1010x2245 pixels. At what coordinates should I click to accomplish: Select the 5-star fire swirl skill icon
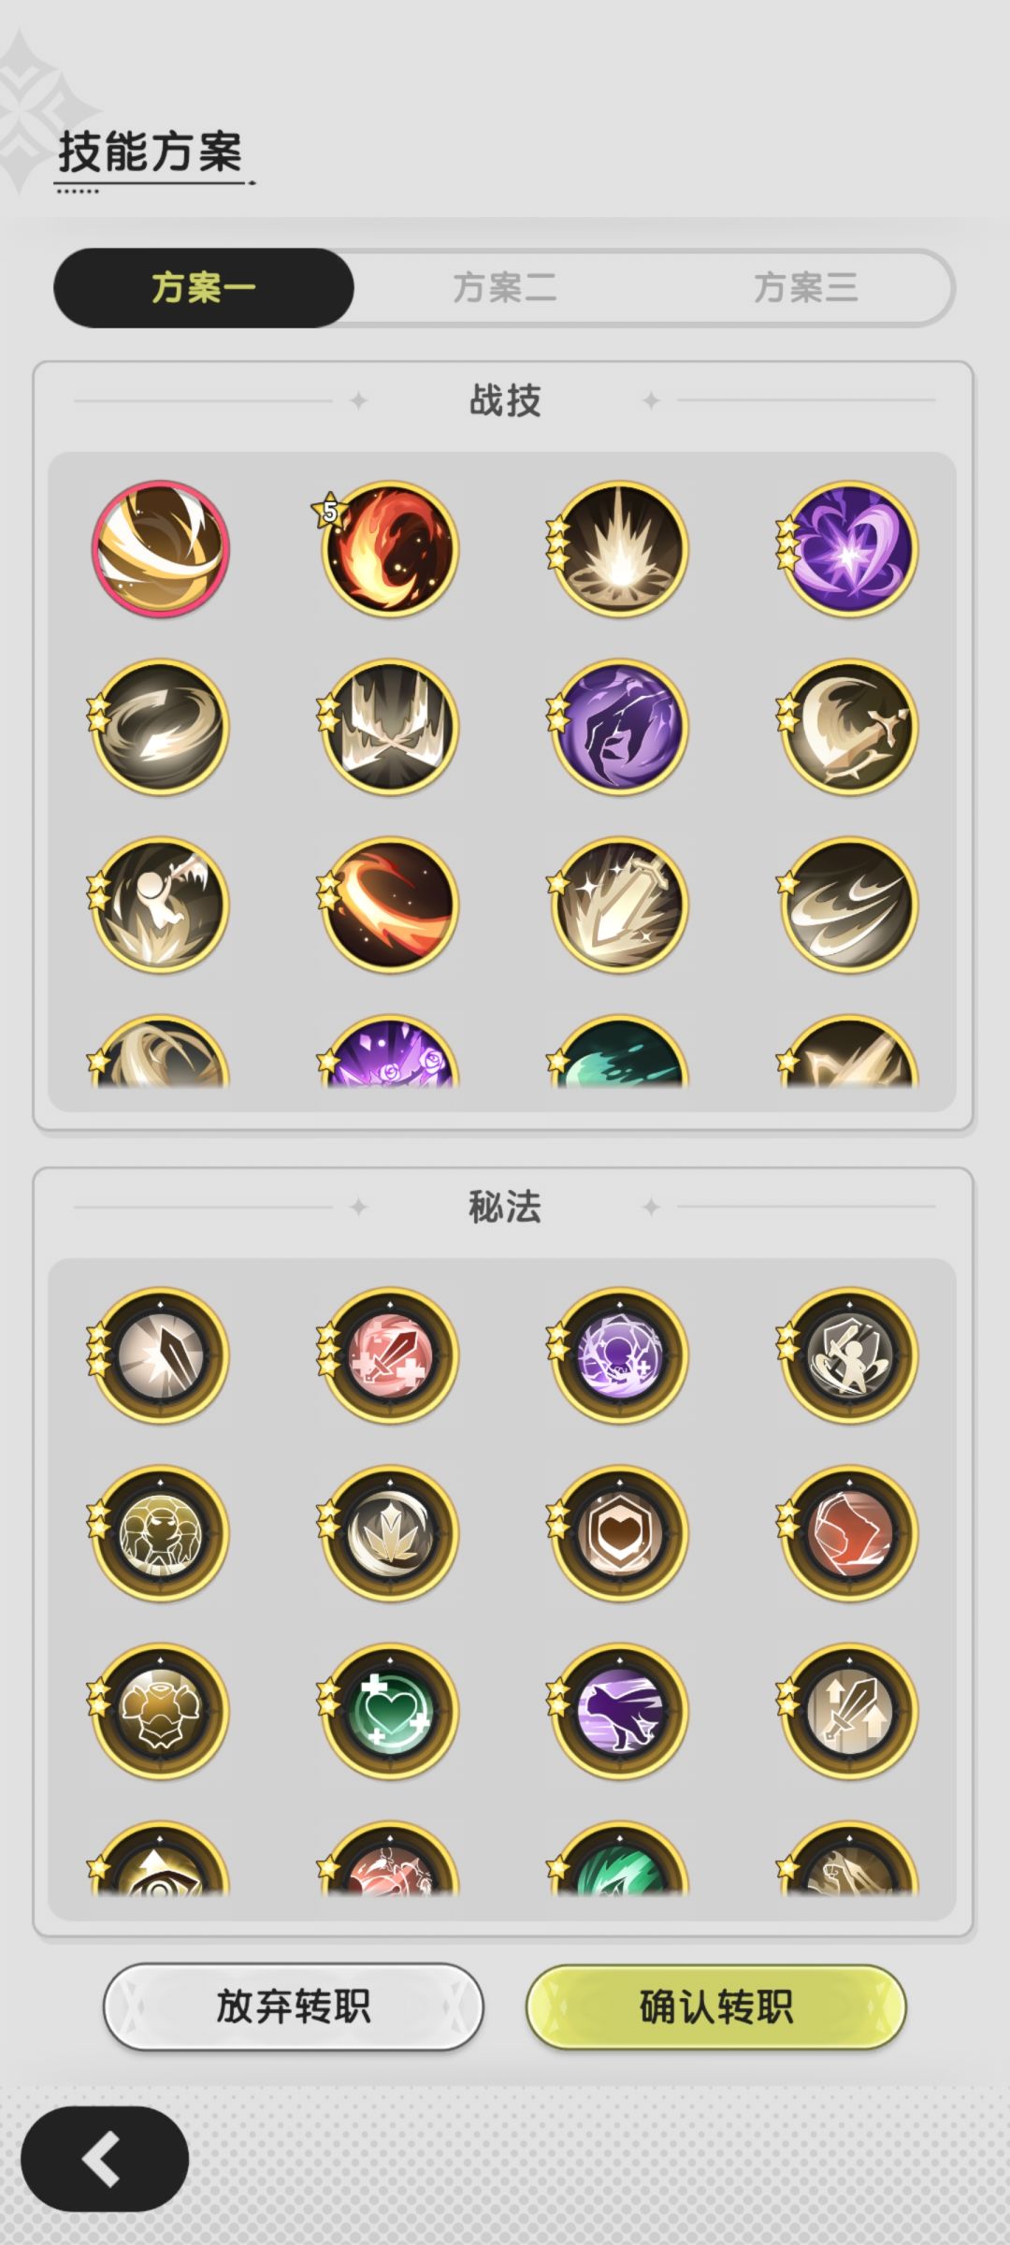tap(390, 549)
